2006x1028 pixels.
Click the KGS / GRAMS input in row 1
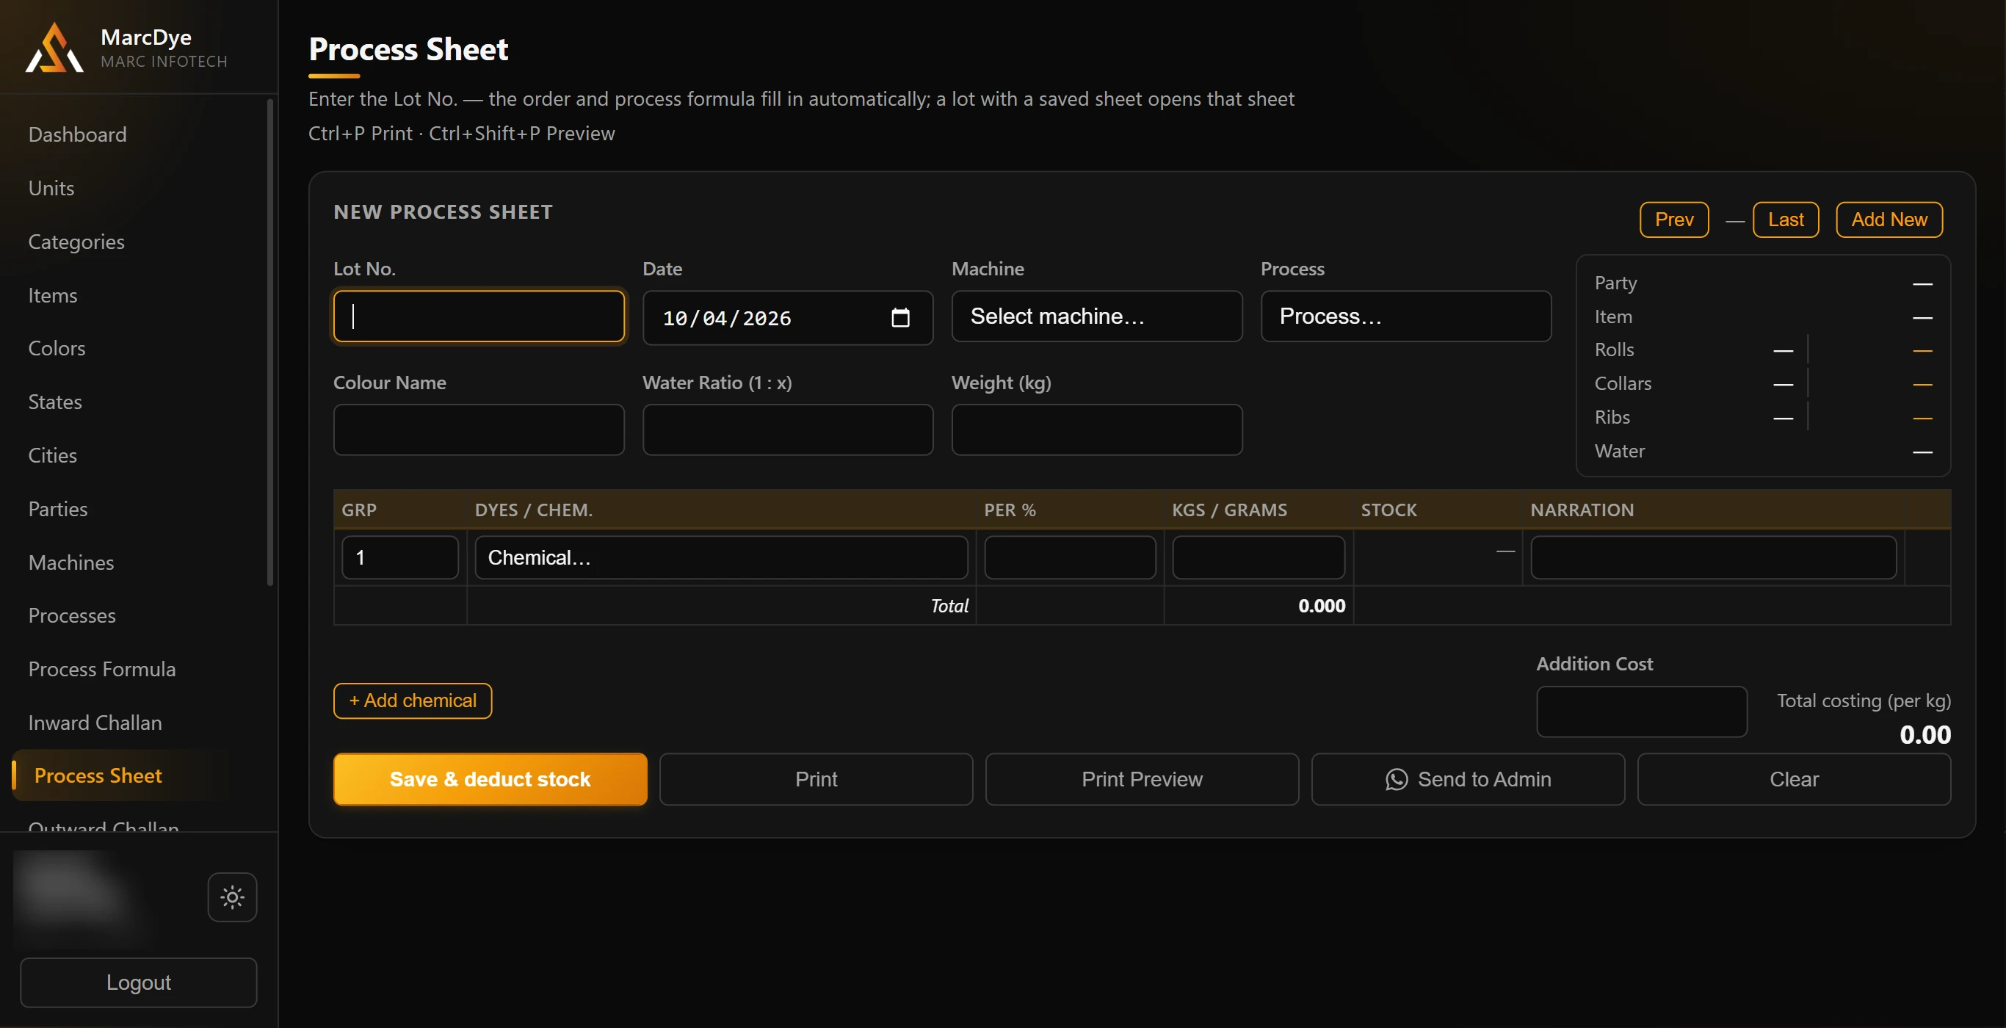click(1259, 557)
